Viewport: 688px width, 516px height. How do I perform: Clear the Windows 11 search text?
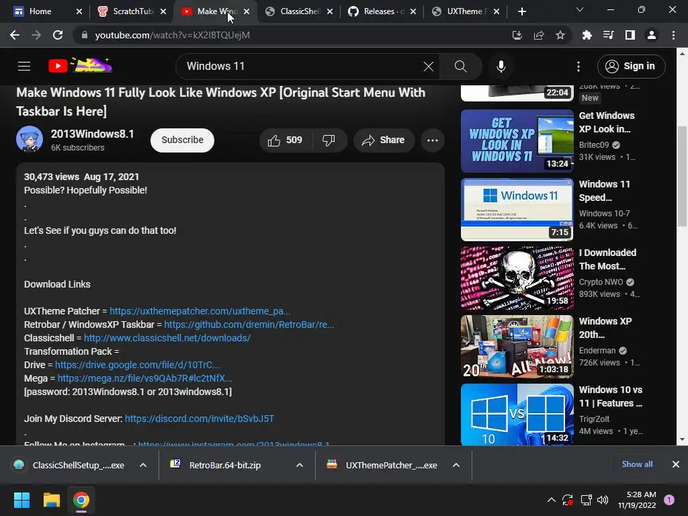pyautogui.click(x=428, y=67)
